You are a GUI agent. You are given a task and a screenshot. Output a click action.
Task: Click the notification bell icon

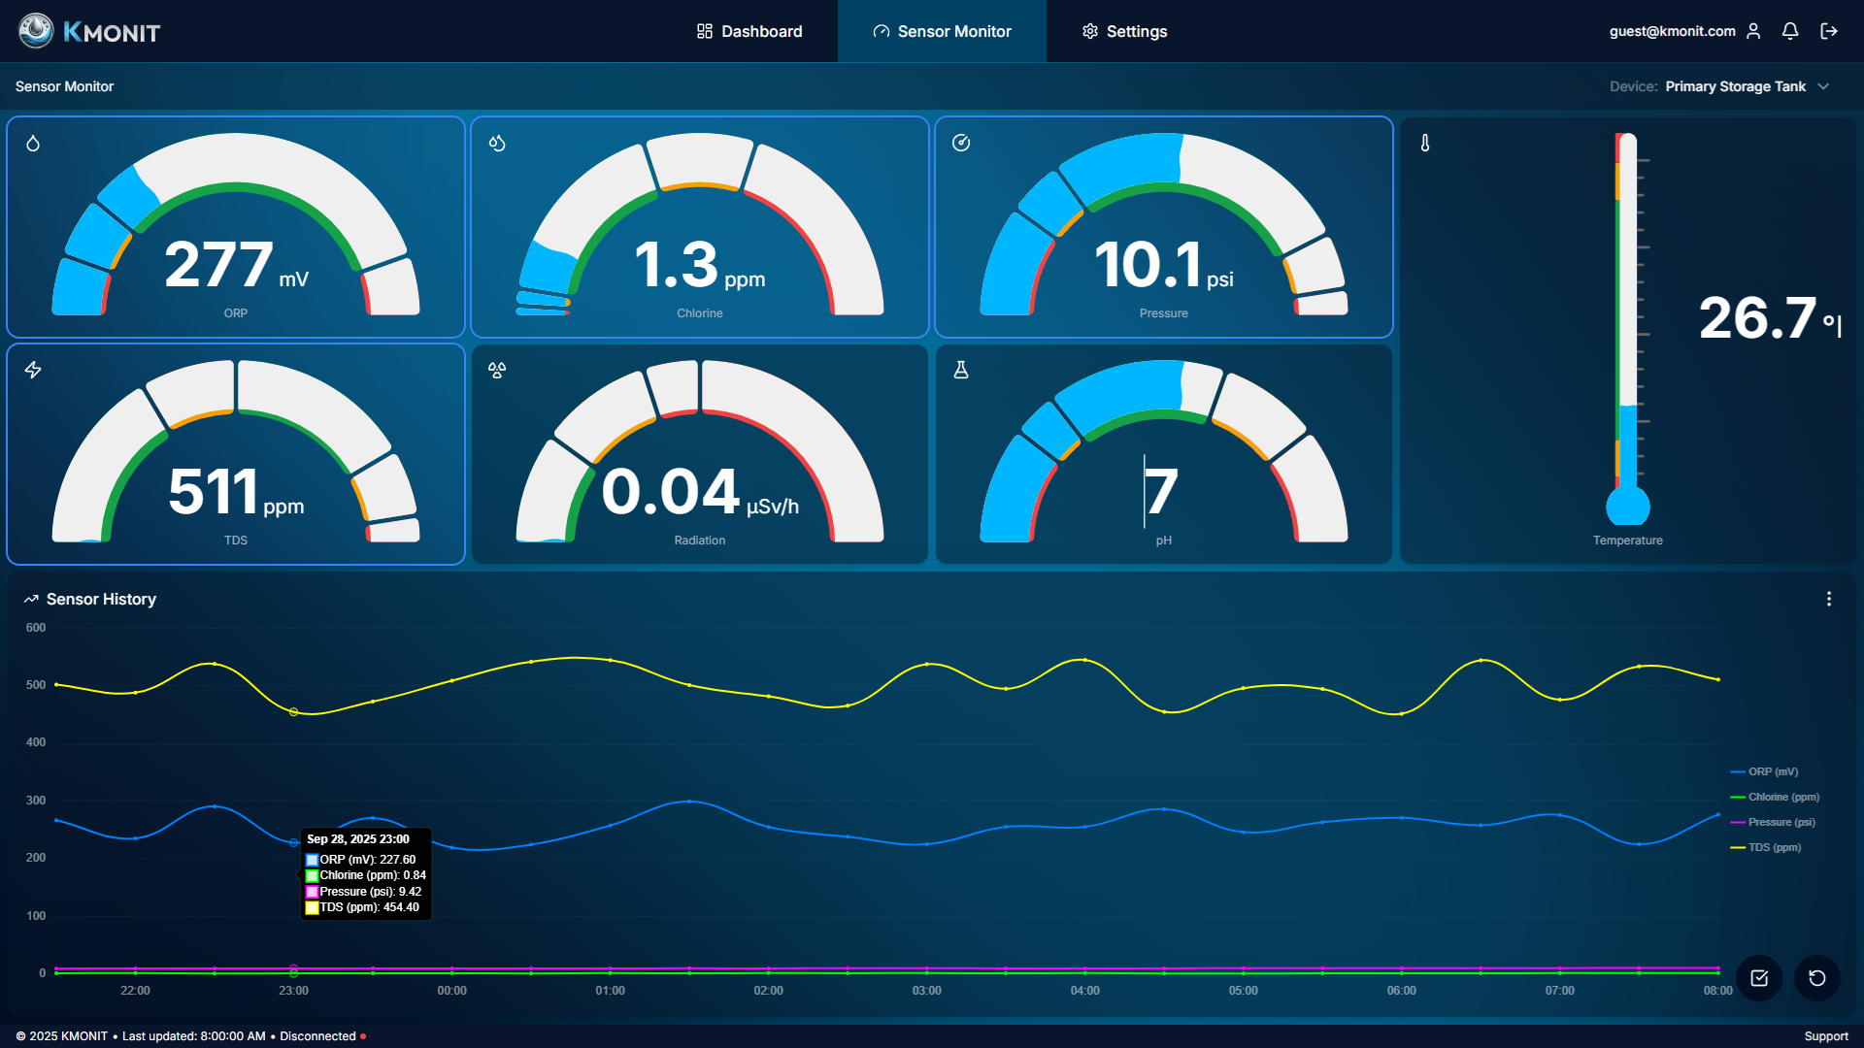(x=1790, y=31)
